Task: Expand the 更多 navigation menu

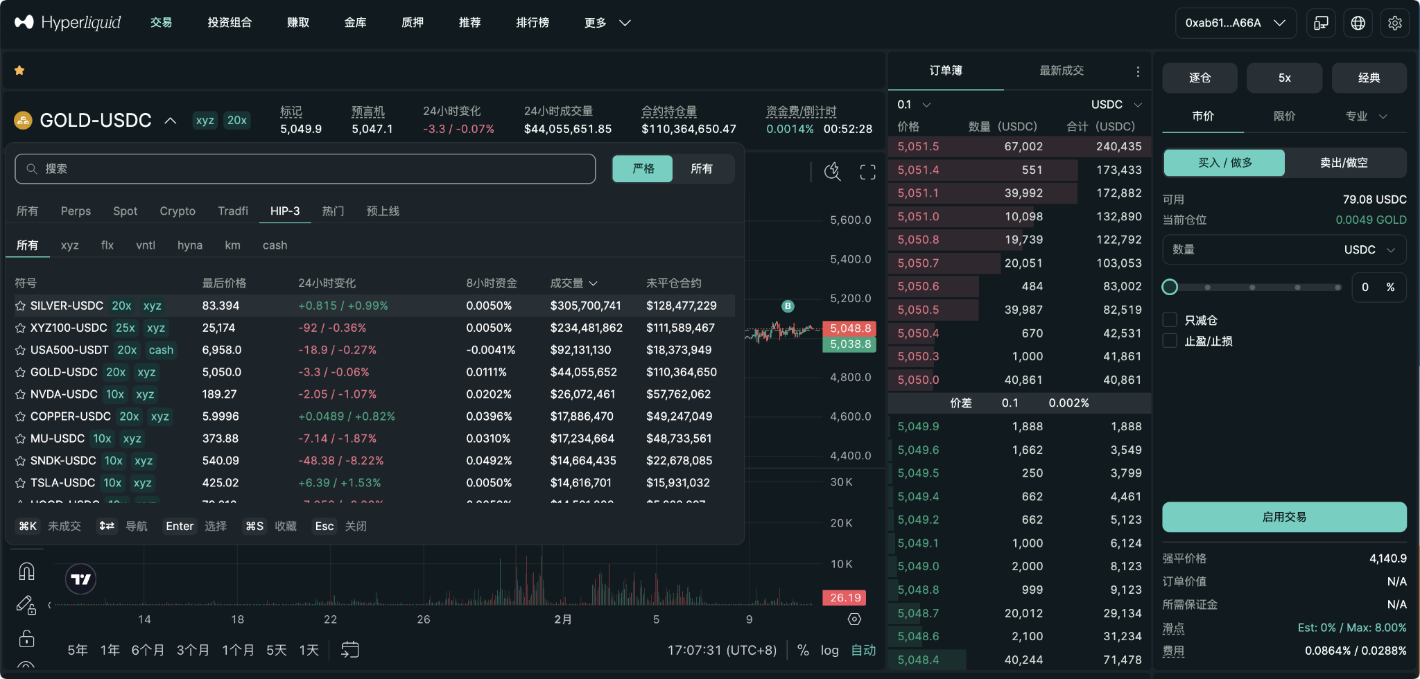Action: [x=605, y=22]
